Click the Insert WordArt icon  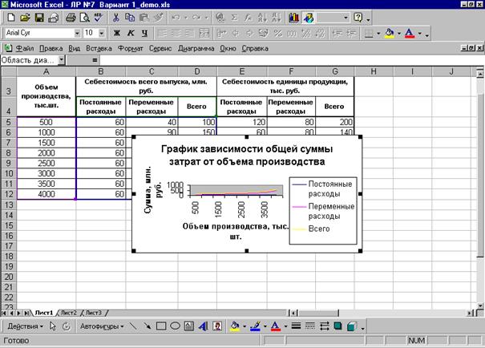[x=203, y=326]
